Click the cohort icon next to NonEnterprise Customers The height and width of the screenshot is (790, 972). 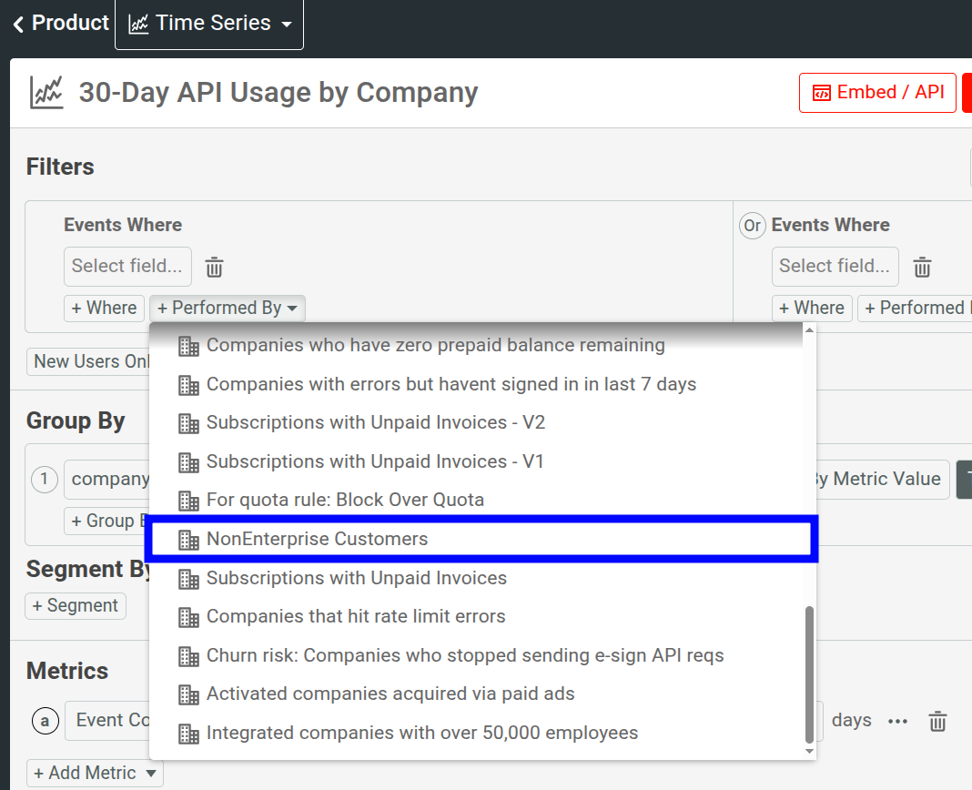[x=188, y=540]
